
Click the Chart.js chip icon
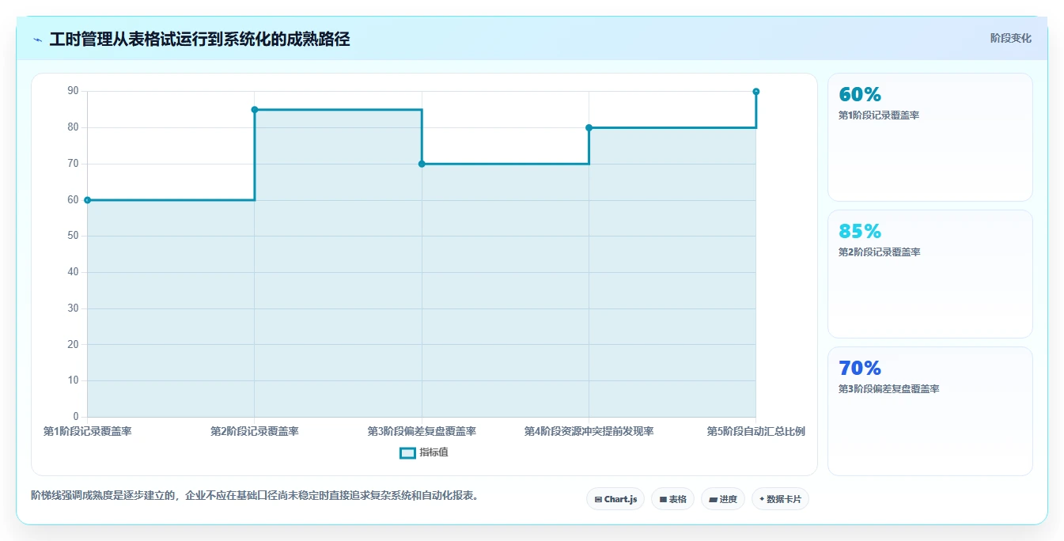click(598, 500)
